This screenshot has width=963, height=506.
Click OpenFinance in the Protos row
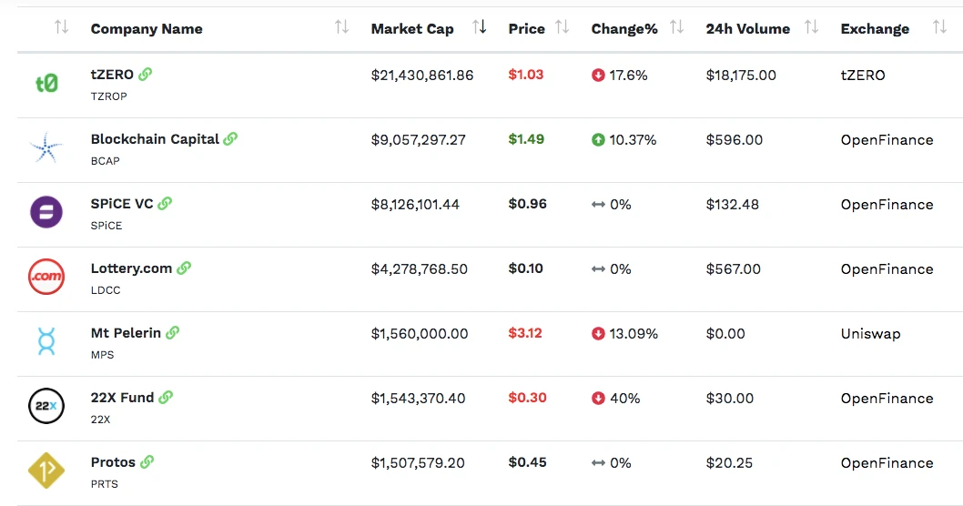point(887,463)
